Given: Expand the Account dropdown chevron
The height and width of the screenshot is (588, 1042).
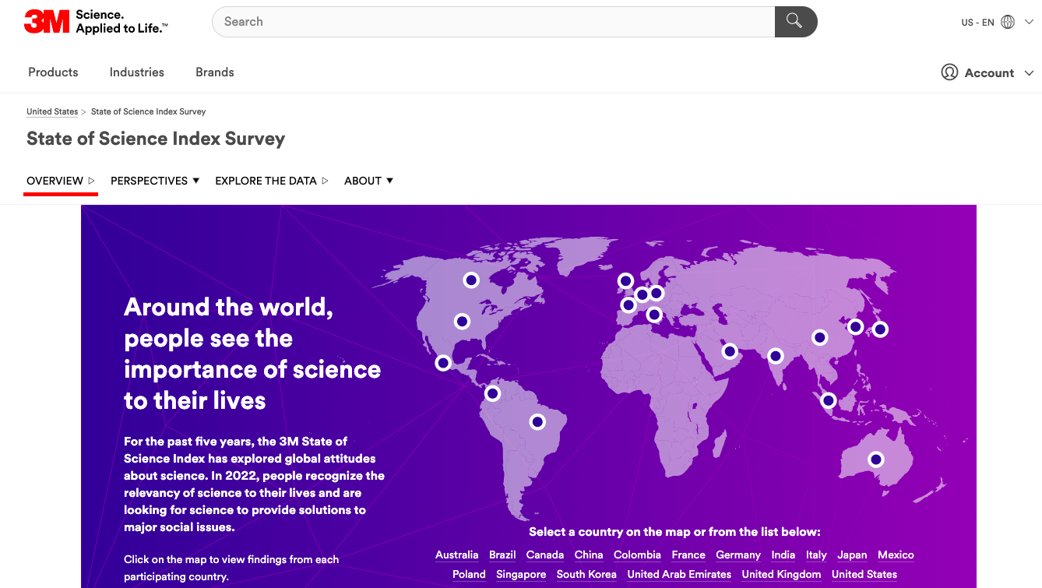Looking at the screenshot, I should click(x=1029, y=72).
